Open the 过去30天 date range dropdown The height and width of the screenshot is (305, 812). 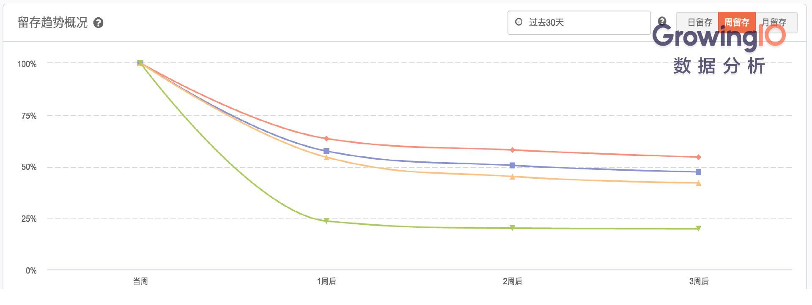coord(579,22)
